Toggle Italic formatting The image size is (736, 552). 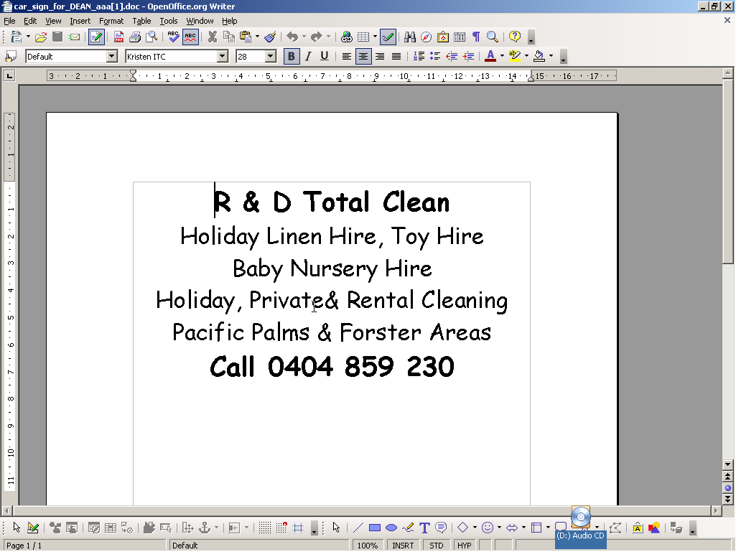(308, 56)
